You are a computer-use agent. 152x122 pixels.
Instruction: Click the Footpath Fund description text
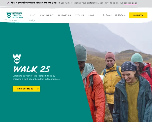pyautogui.click(x=36, y=77)
